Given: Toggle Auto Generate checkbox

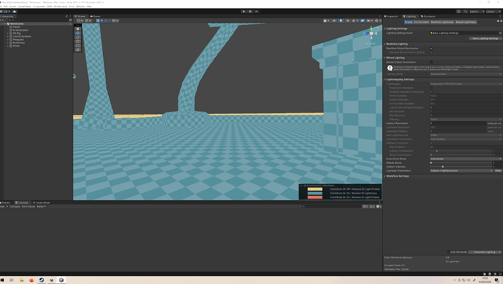Looking at the screenshot, I should pos(448,252).
